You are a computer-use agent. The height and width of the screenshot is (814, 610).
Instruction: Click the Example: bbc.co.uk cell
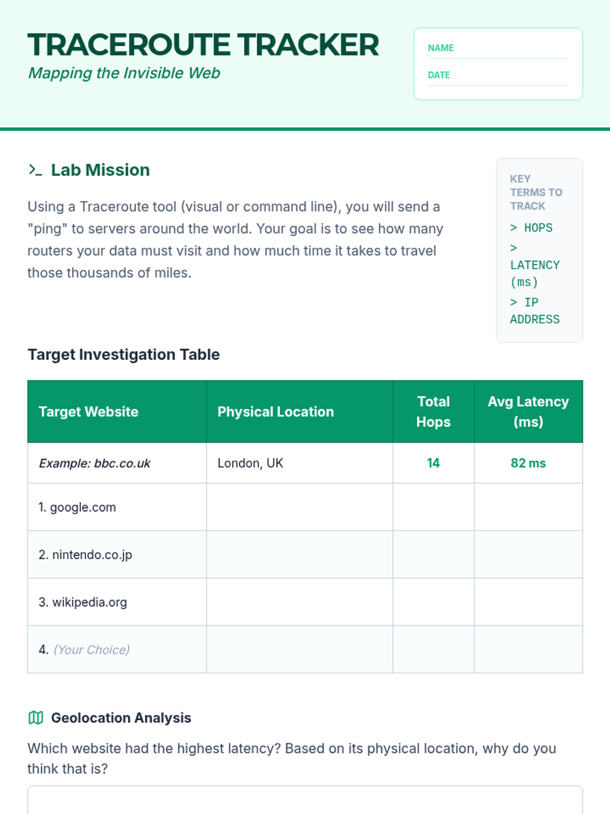[x=95, y=463]
